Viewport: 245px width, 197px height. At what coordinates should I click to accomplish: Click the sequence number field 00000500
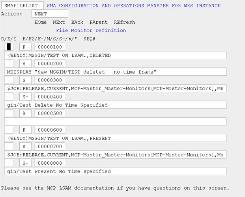(x=50, y=113)
